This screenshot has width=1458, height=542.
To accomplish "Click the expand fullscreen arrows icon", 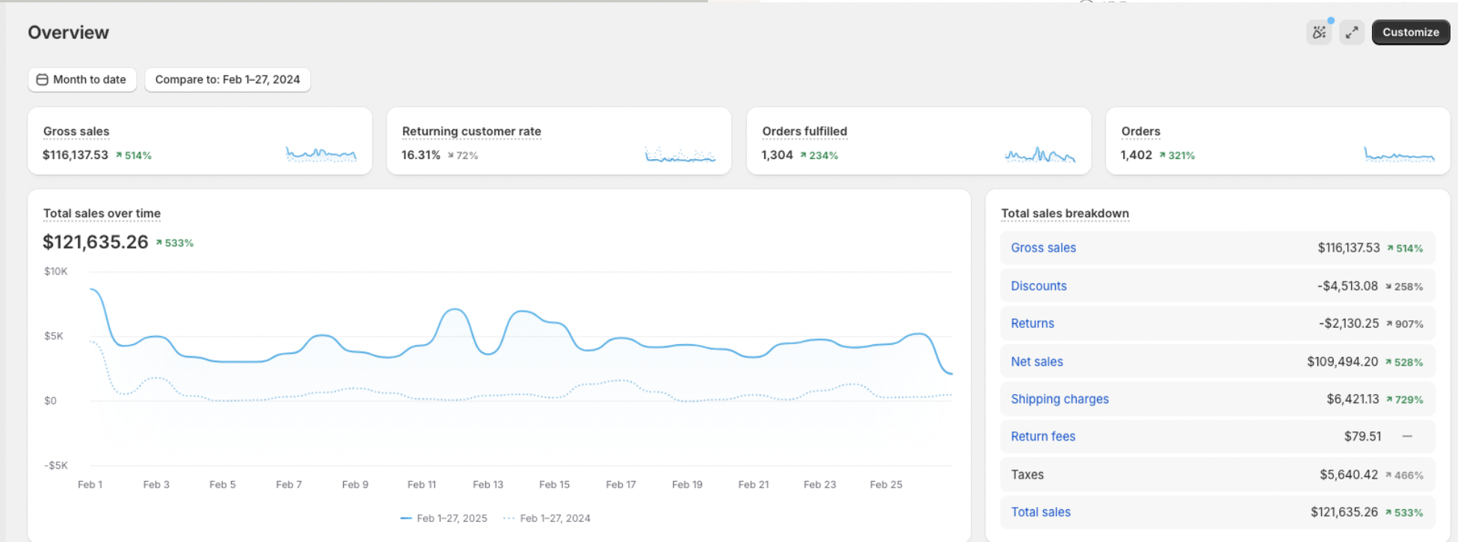I will [x=1352, y=32].
